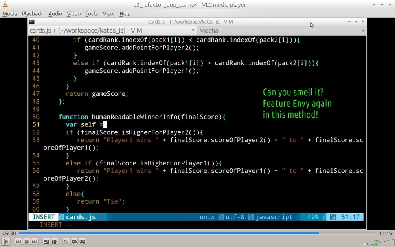Open the extended settings equalizer
Viewport: 395px width, 247px height.
coord(54,242)
